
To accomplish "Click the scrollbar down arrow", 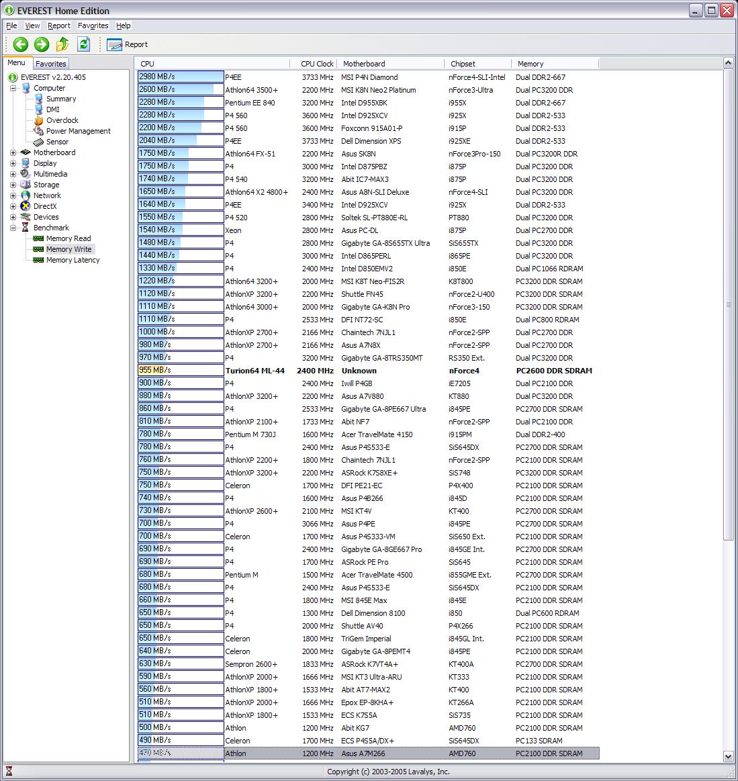I will coord(728,756).
